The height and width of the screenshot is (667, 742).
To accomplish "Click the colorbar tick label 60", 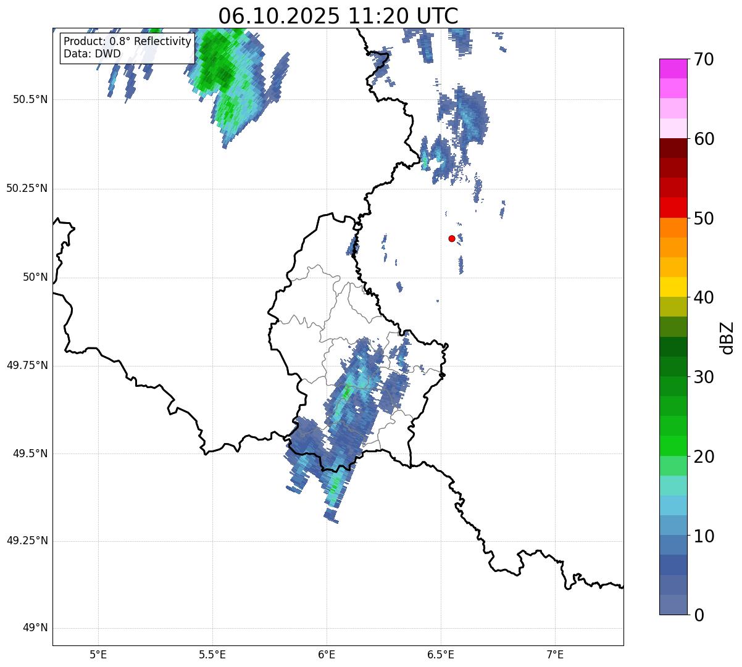I will 704,139.
